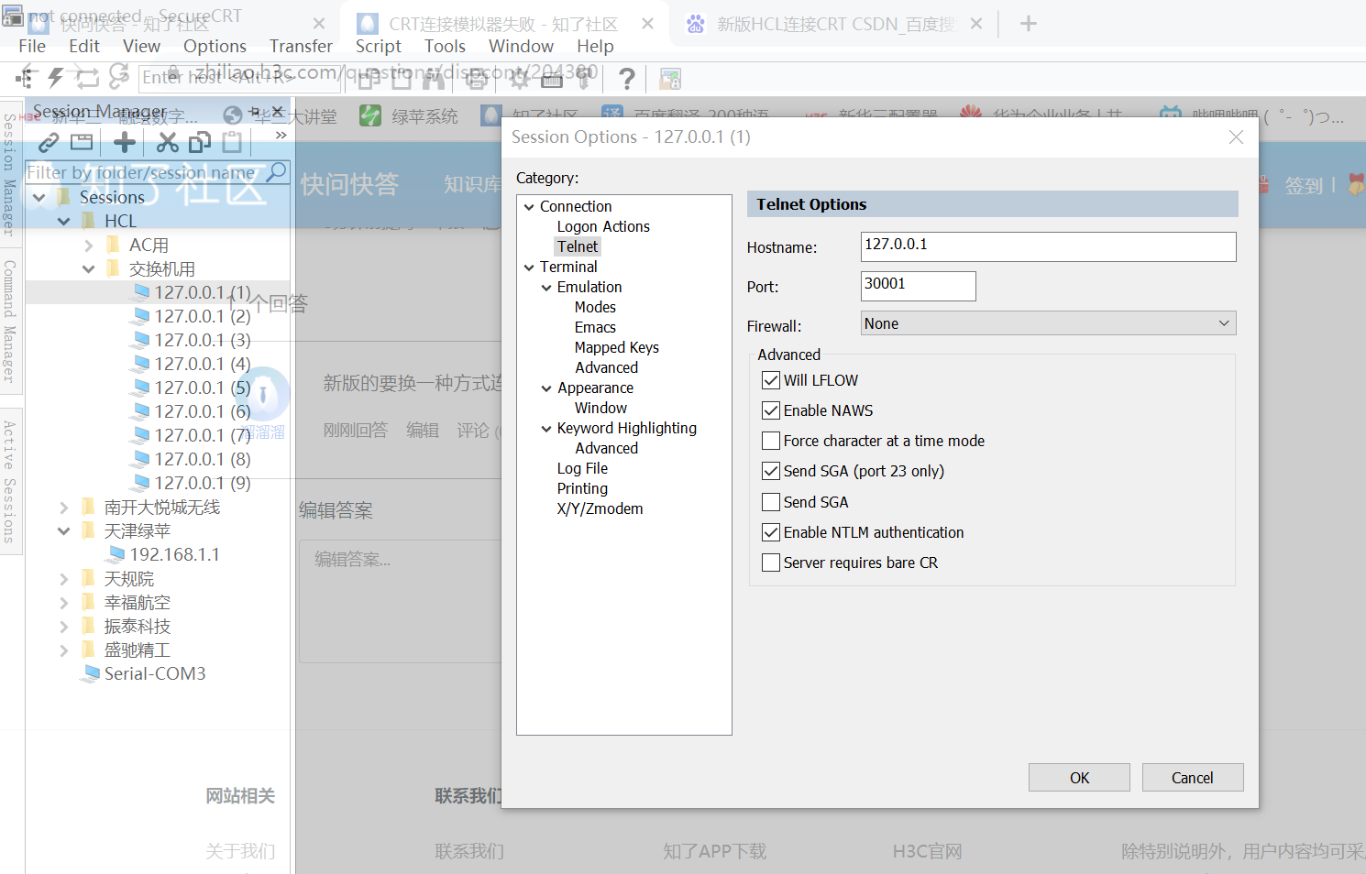This screenshot has width=1366, height=874.
Task: Check the Server requires bare CR option
Action: click(771, 563)
